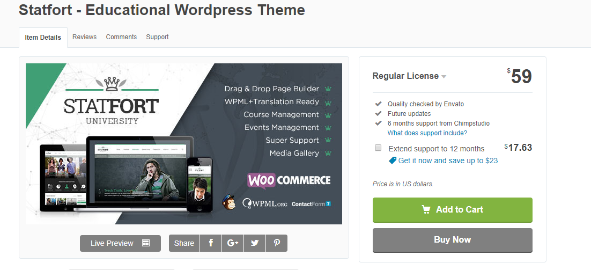591x270 pixels.
Task: Click the blue price tag icon
Action: click(x=393, y=160)
